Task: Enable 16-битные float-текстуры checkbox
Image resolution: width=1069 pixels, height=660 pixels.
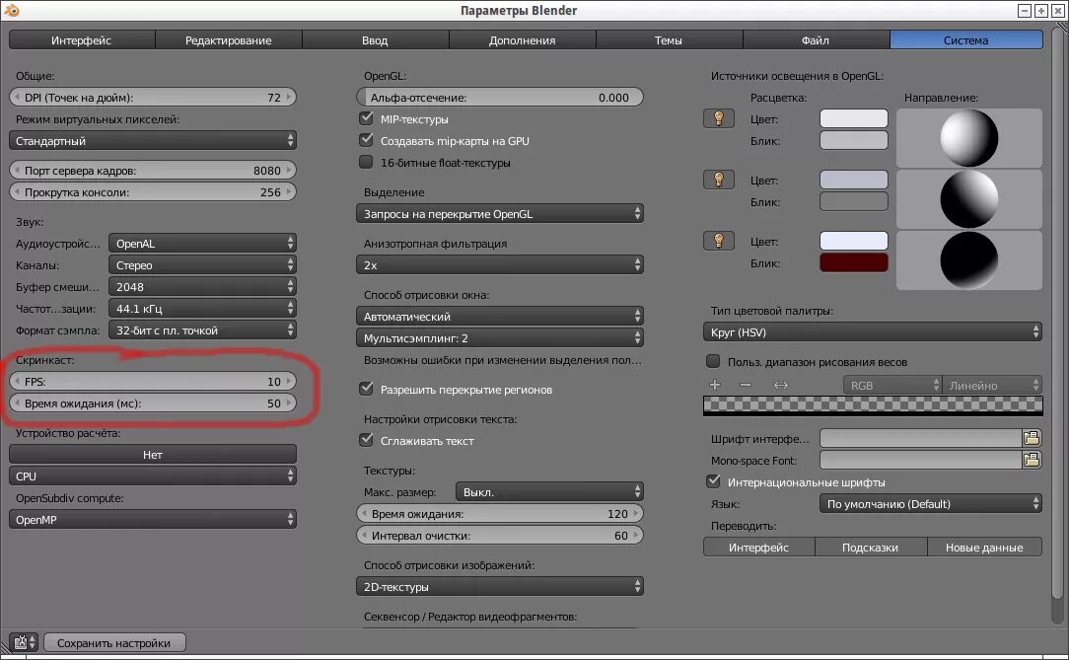Action: 366,162
